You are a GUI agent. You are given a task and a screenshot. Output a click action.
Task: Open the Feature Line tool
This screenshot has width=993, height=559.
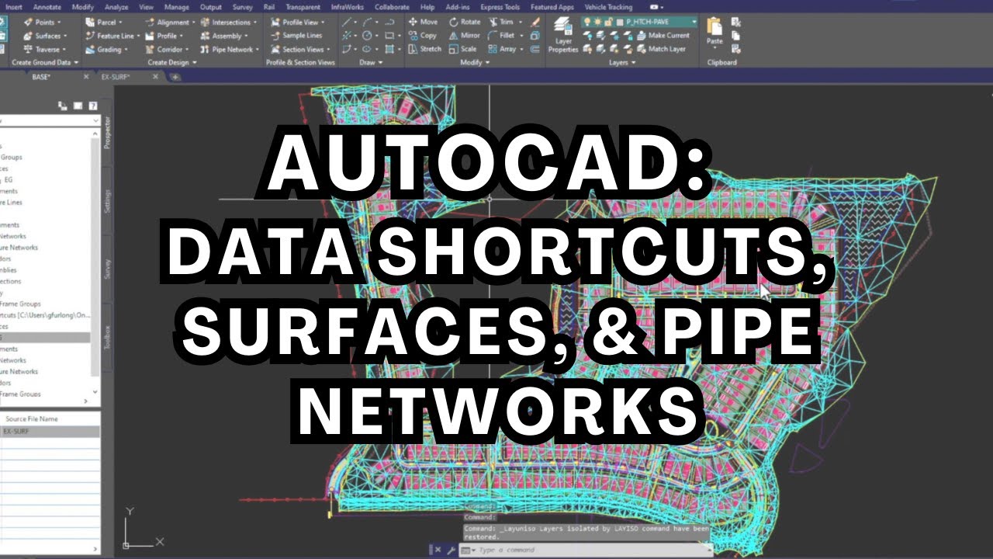pyautogui.click(x=111, y=35)
